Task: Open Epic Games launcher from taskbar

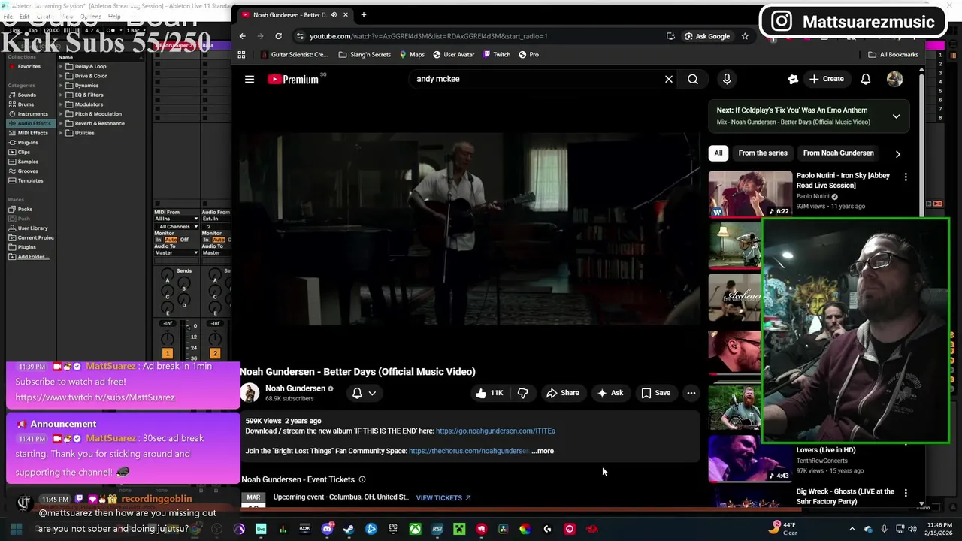Action: coord(393,529)
